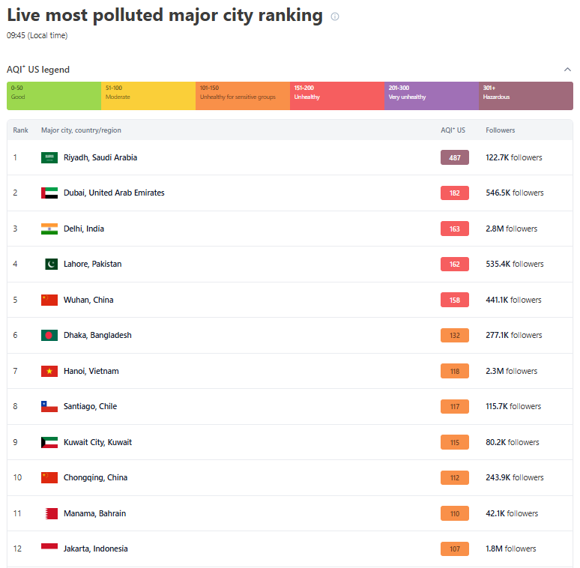Click the Pakistan flag icon
580x568 pixels.
tap(50, 264)
